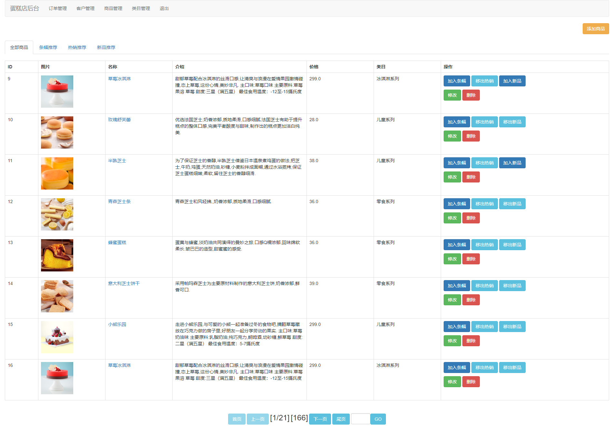Switch to the 热销推荐 tab
Image resolution: width=614 pixels, height=431 pixels.
coord(77,47)
